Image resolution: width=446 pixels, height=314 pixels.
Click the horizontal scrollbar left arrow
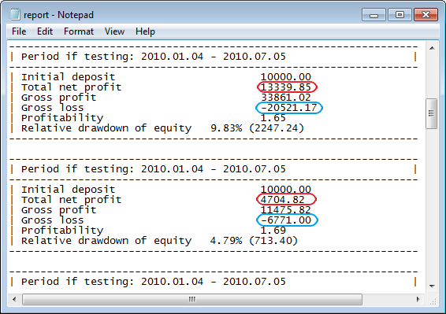14,299
